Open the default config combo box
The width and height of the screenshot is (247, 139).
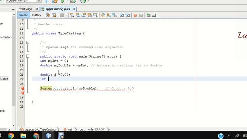[x=24, y=1]
